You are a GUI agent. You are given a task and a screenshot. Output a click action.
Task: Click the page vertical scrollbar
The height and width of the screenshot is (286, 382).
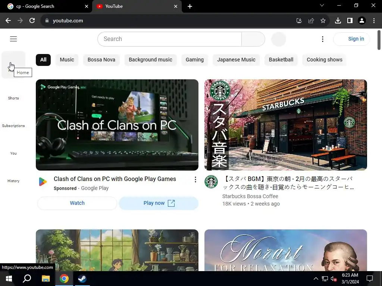[x=379, y=40]
